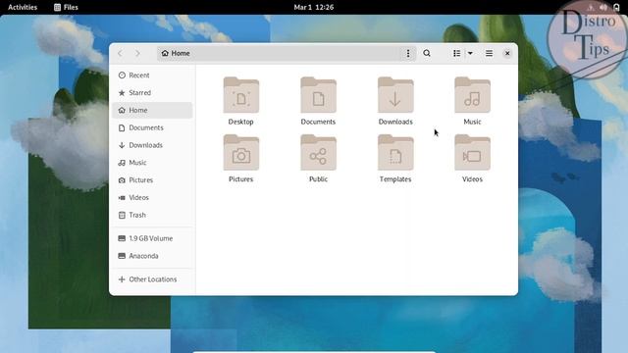Viewport: 628px width, 353px height.
Task: Open the Pictures folder in grid
Action: click(x=241, y=153)
